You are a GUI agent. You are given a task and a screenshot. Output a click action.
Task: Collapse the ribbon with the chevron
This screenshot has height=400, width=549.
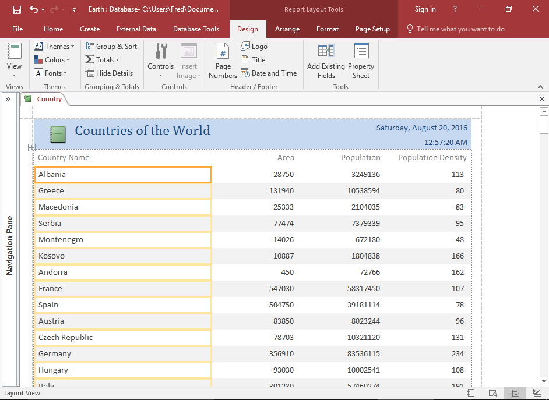(540, 86)
